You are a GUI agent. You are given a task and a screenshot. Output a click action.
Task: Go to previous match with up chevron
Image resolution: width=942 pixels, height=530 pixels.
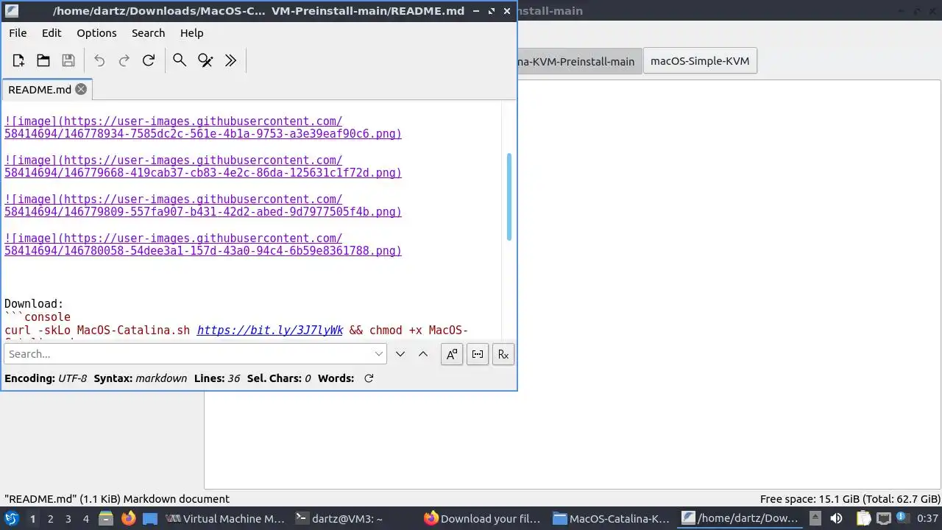(423, 354)
